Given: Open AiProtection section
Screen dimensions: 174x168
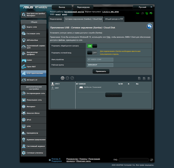Looking at the screenshot, I should click(33, 40).
